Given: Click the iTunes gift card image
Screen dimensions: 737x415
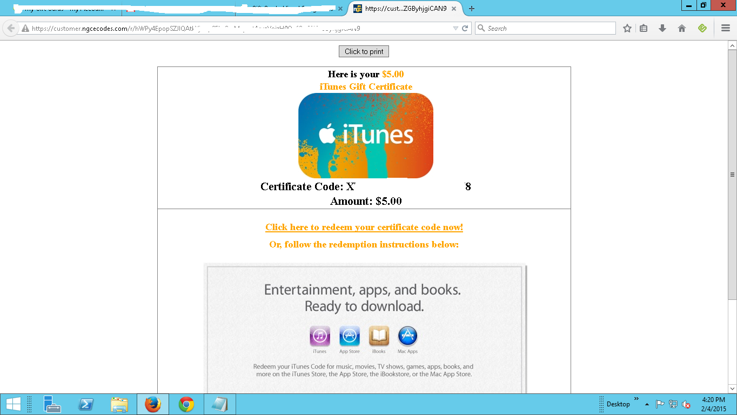Looking at the screenshot, I should click(366, 136).
